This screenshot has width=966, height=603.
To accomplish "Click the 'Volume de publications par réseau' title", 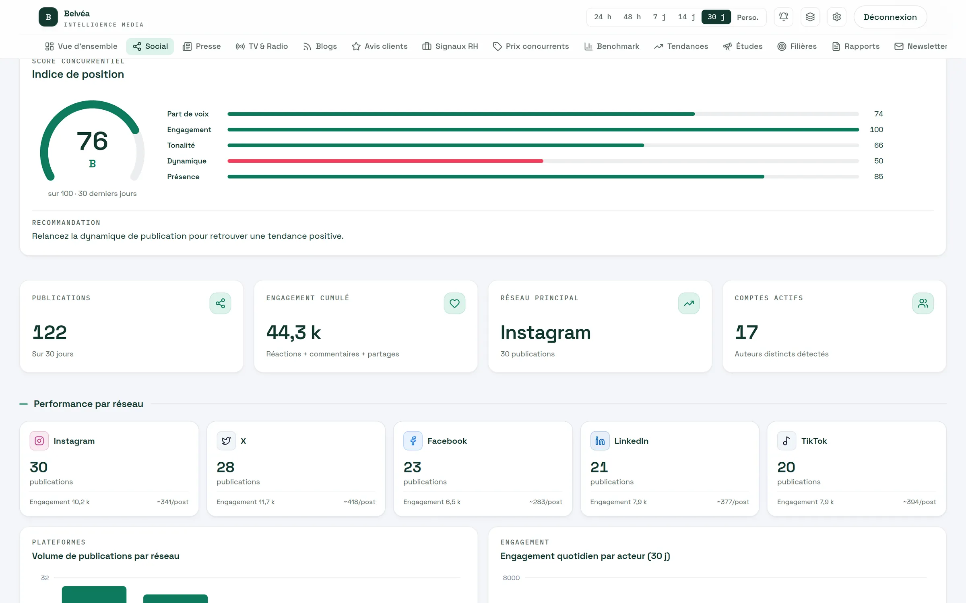I will (105, 556).
